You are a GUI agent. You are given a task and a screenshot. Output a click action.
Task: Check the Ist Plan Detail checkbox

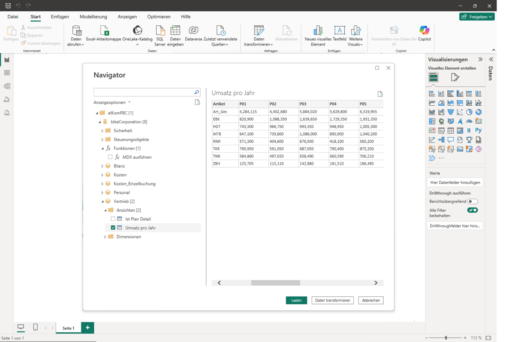click(x=113, y=219)
